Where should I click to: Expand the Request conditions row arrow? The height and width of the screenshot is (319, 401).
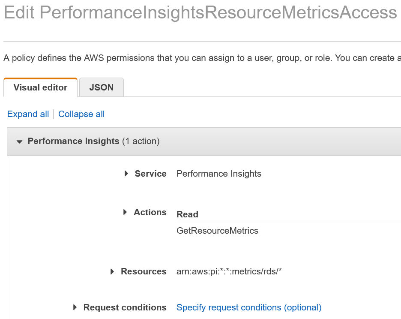click(75, 307)
